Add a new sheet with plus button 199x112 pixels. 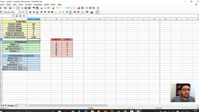click(16, 105)
